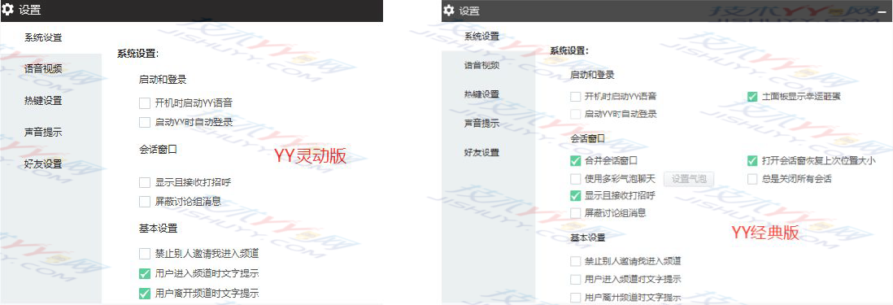Screen dimensions: 893x305
Task: Uncheck 打开会话窗恢复上次位置大小 option
Action: 752,161
